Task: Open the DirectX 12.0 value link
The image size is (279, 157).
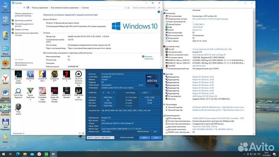Action: click(197, 30)
